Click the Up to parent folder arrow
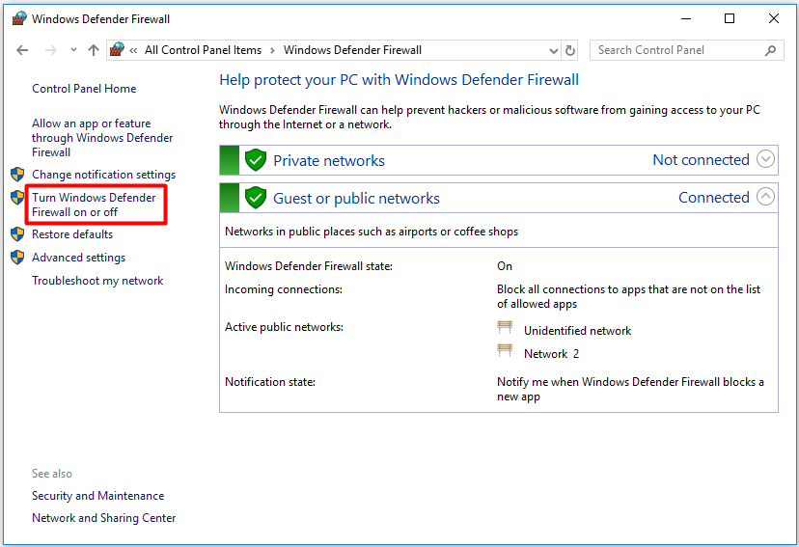799x547 pixels. pos(94,50)
